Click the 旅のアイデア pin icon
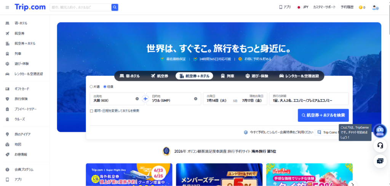390x186 pixels. point(8,134)
